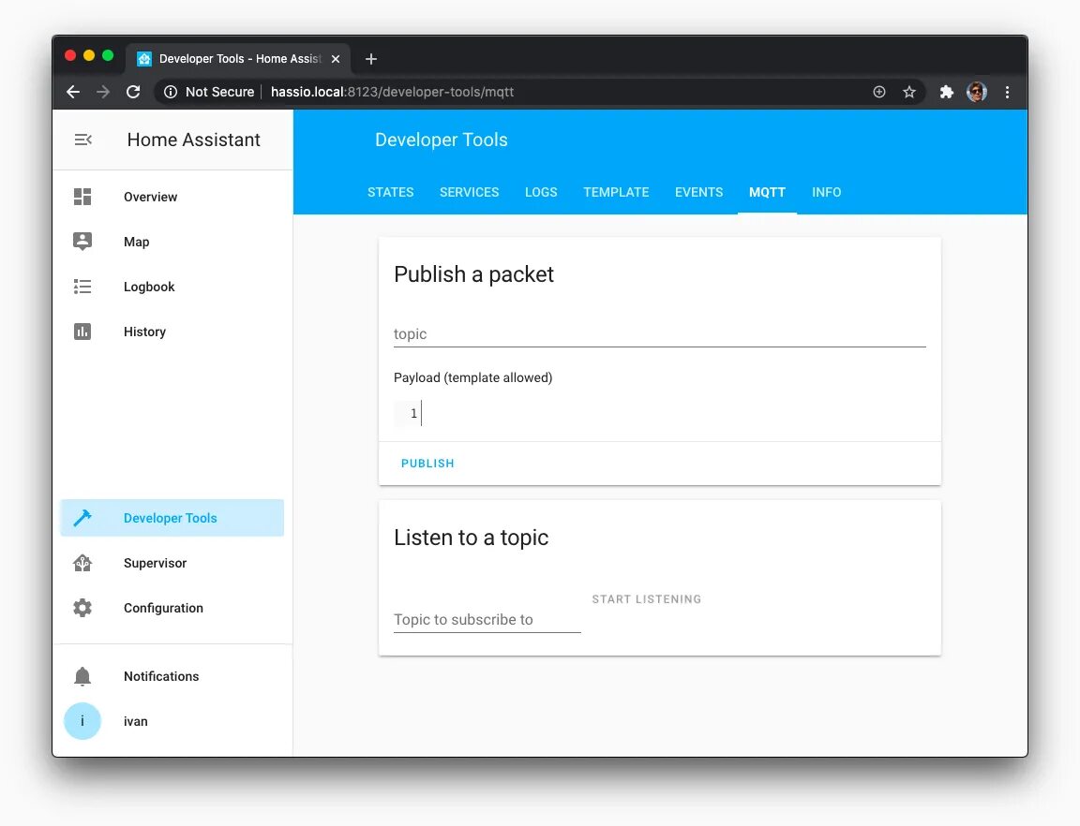Select the MQTT tab
The width and height of the screenshot is (1080, 826).
point(767,192)
